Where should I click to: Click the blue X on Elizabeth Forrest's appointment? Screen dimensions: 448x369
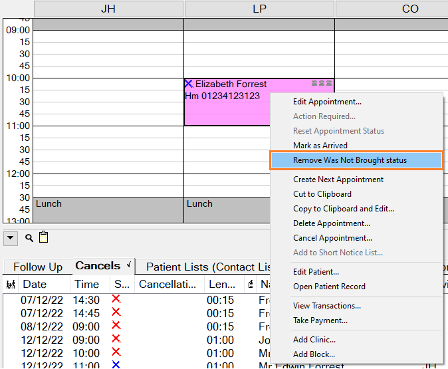tap(189, 84)
